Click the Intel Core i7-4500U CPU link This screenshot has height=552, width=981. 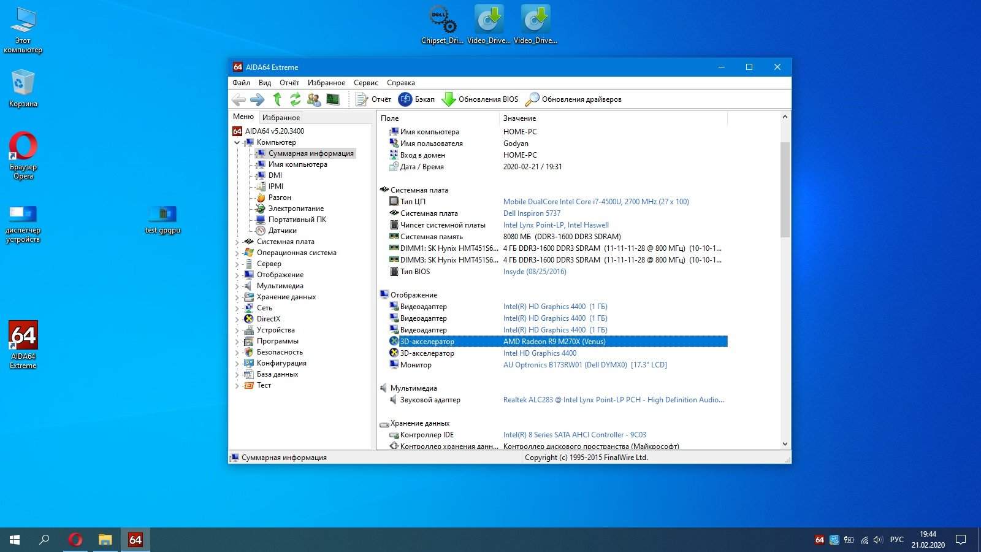click(x=595, y=202)
